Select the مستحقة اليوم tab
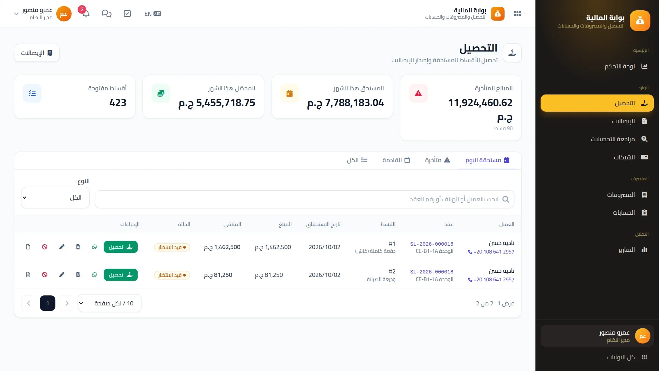The image size is (659, 371). [x=487, y=160]
